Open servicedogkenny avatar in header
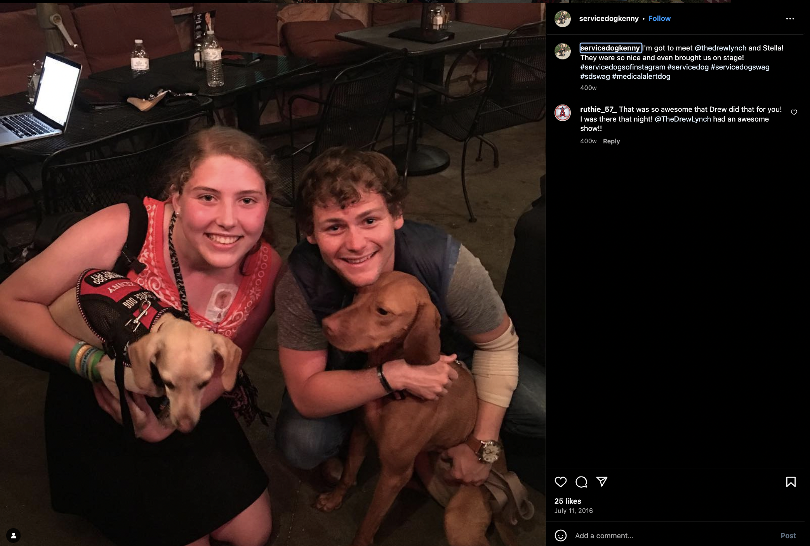Viewport: 810px width, 546px height. [x=562, y=19]
